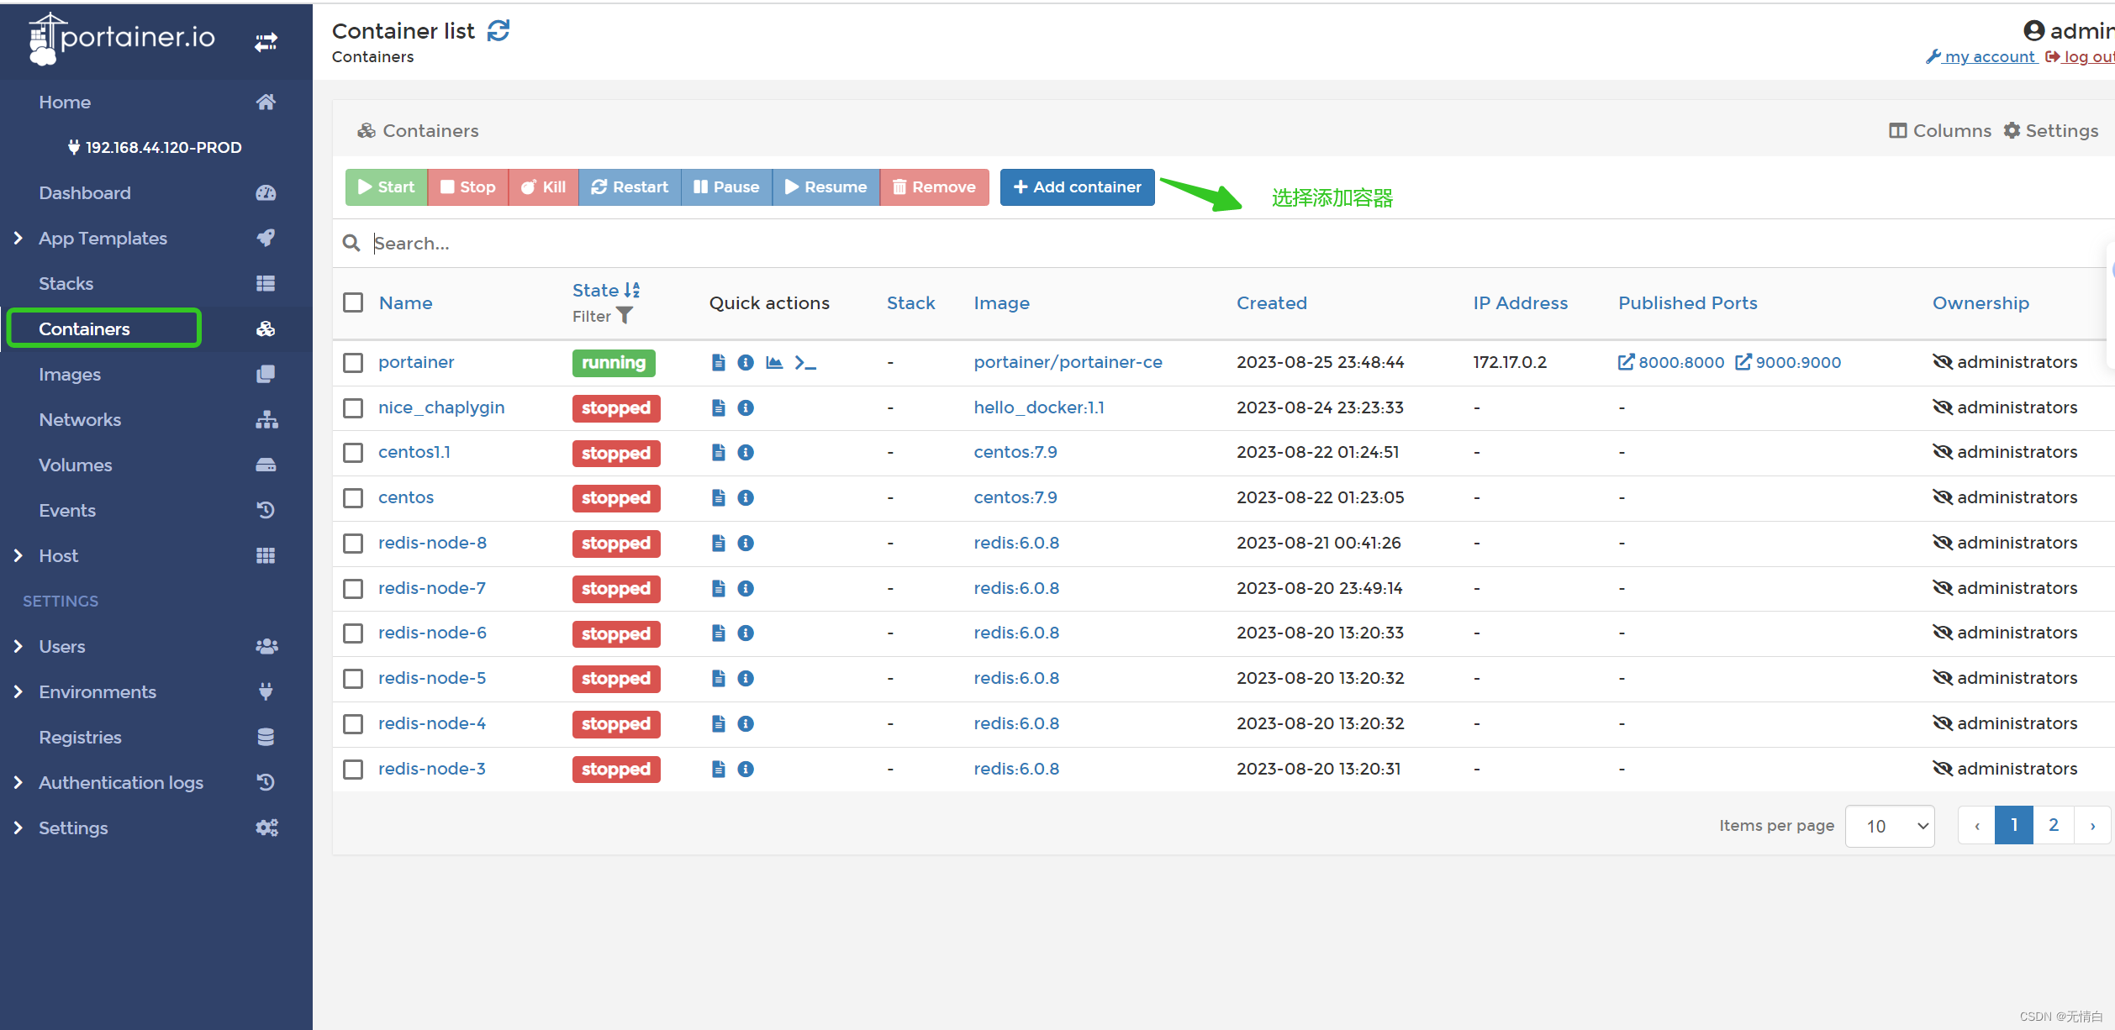The height and width of the screenshot is (1030, 2115).
Task: Open the Items per page dropdown
Action: pyautogui.click(x=1890, y=826)
